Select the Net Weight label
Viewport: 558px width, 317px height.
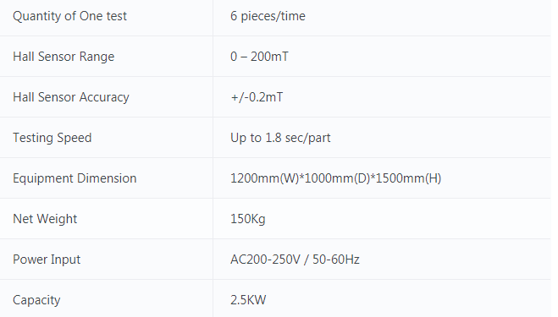(45, 219)
